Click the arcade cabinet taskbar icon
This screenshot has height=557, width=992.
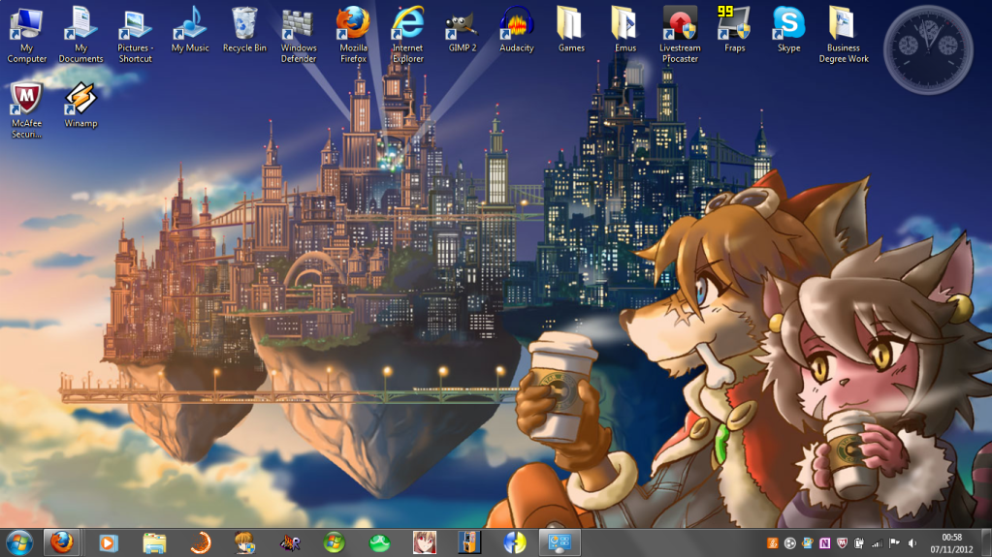coord(469,542)
